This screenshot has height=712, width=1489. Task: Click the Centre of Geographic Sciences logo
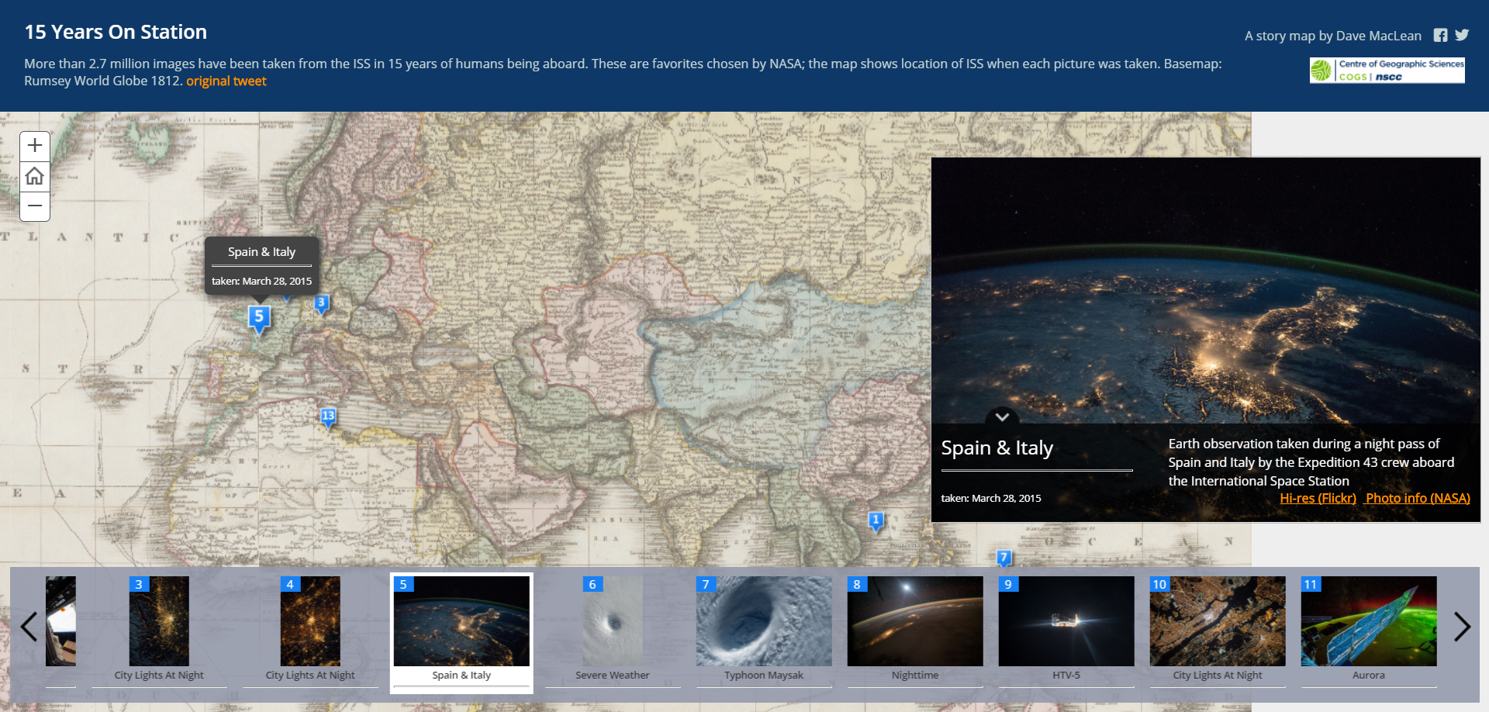(x=1387, y=71)
